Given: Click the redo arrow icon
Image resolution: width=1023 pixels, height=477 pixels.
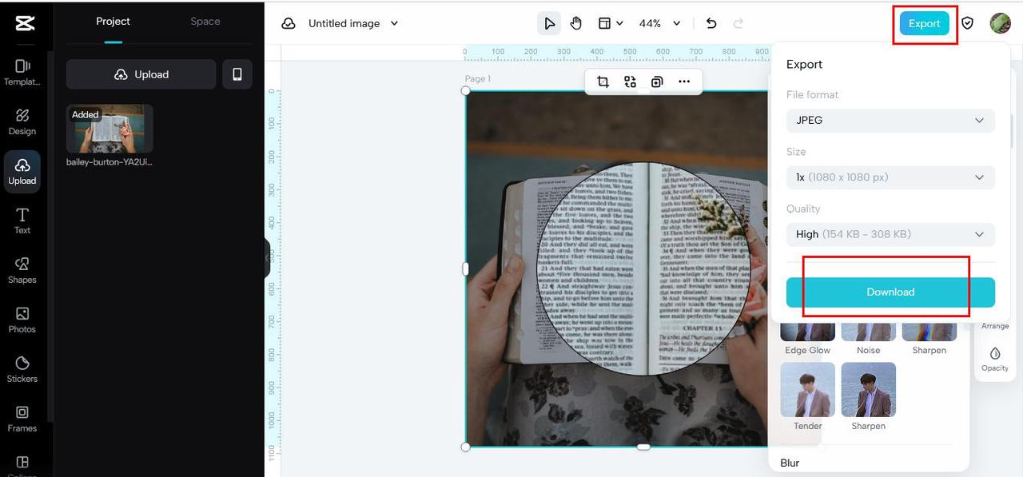Looking at the screenshot, I should (738, 24).
